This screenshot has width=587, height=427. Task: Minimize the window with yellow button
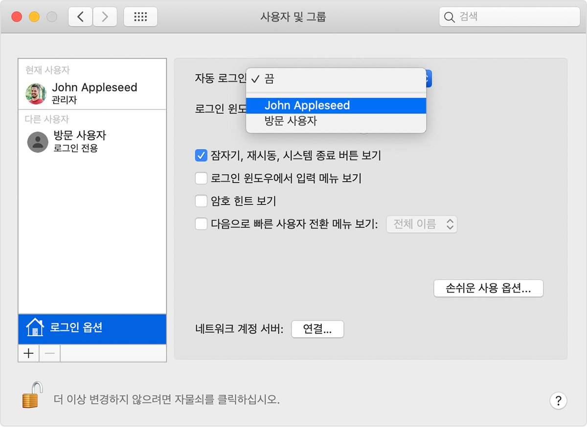tap(34, 17)
